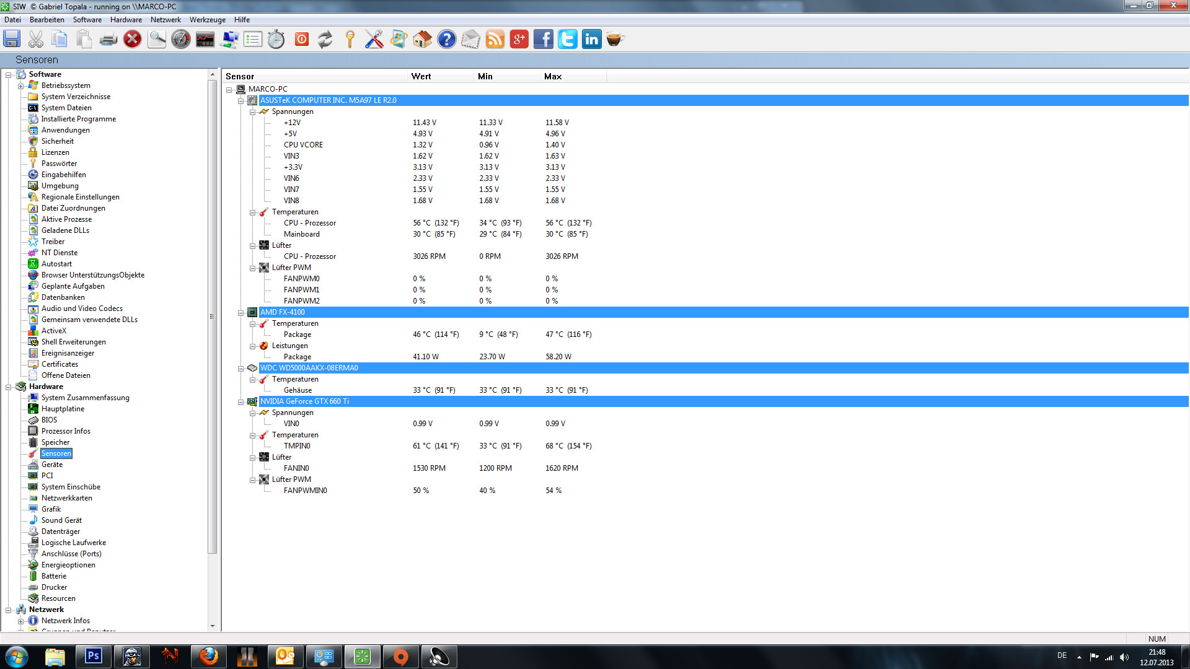Click the refresh arrows toolbar icon
This screenshot has width=1190, height=669.
[325, 40]
